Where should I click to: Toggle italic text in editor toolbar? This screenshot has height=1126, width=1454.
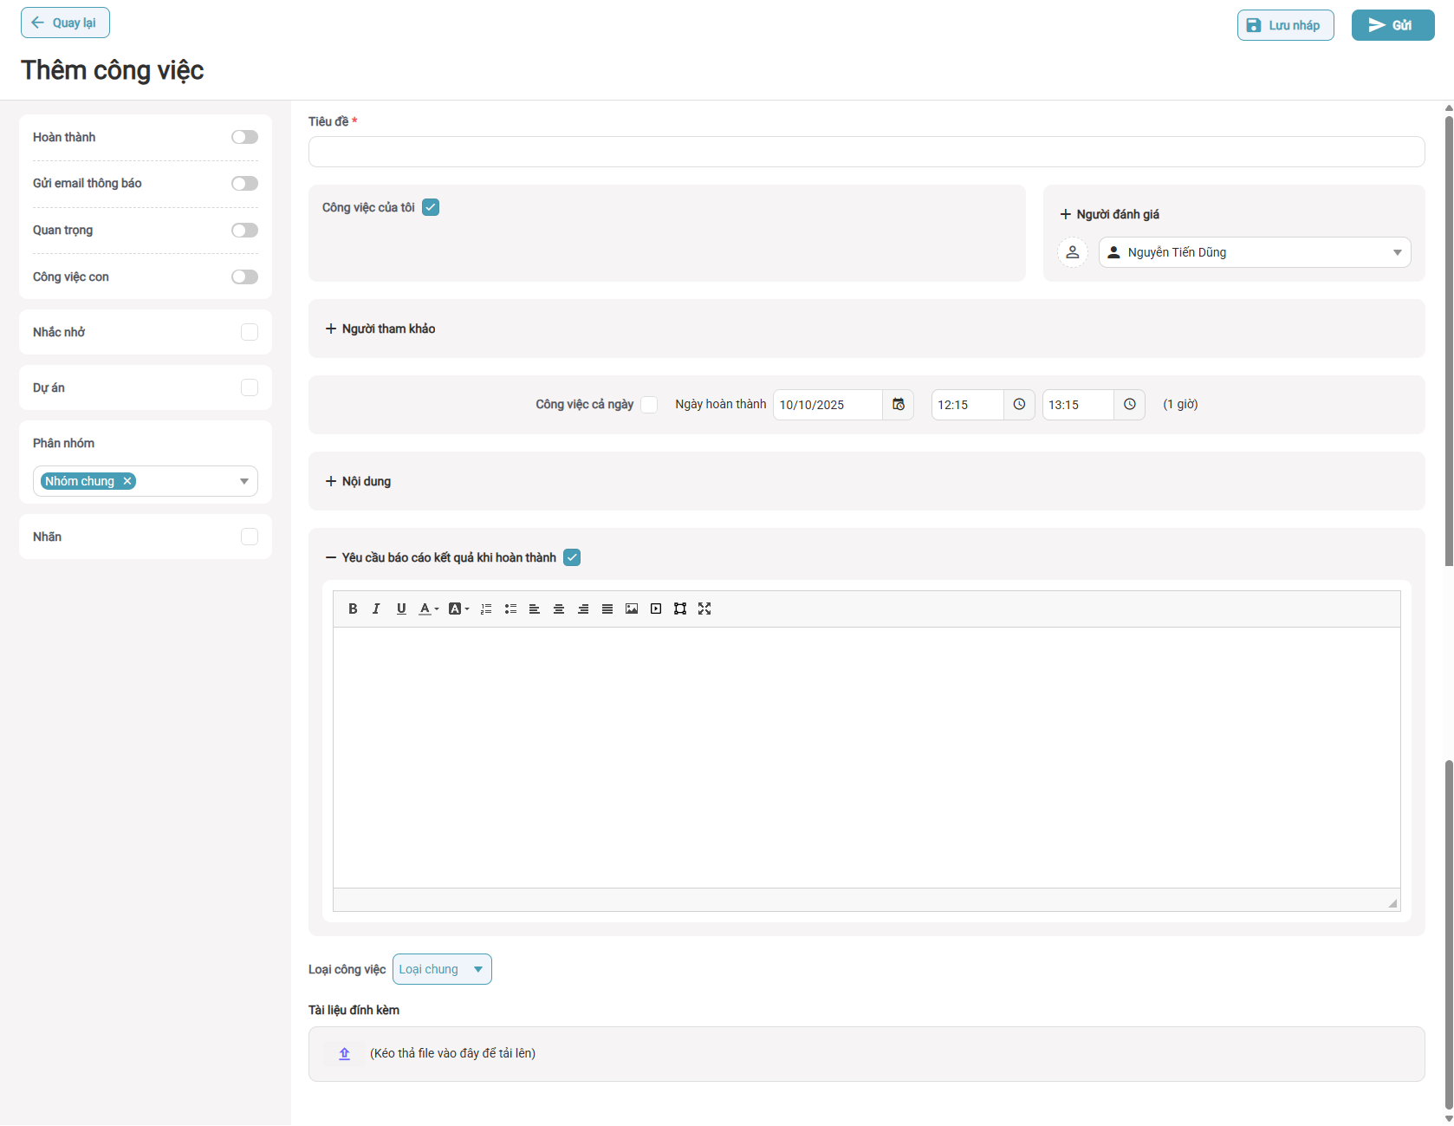click(376, 609)
